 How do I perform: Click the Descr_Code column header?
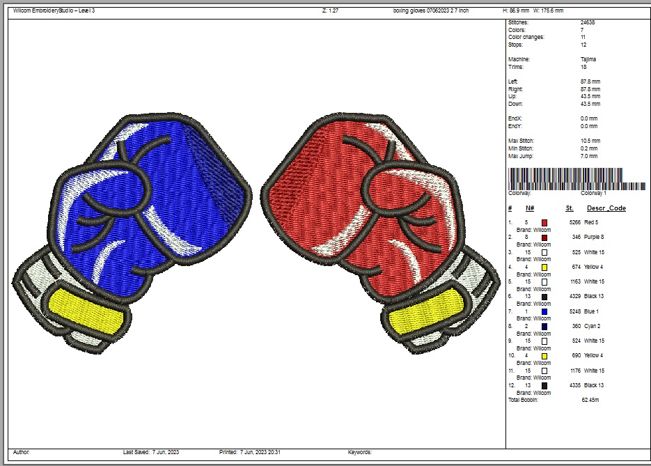tap(606, 208)
